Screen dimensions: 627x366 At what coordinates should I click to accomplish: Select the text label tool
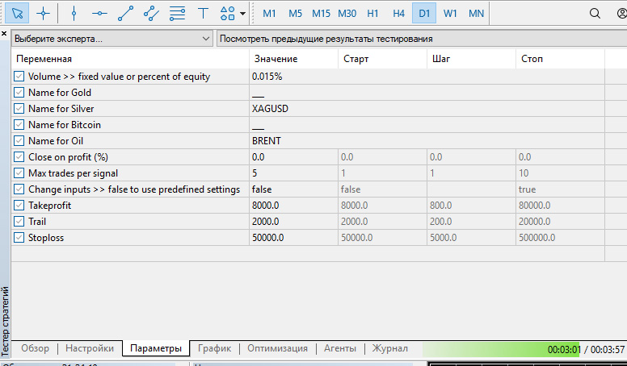203,13
